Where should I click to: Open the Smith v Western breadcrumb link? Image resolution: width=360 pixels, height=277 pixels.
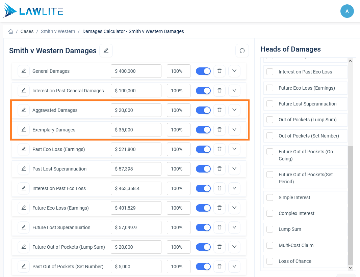point(58,31)
